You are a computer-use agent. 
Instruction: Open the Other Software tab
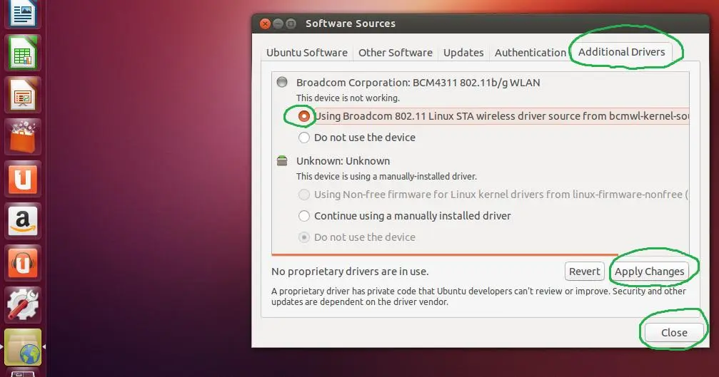[x=396, y=53]
